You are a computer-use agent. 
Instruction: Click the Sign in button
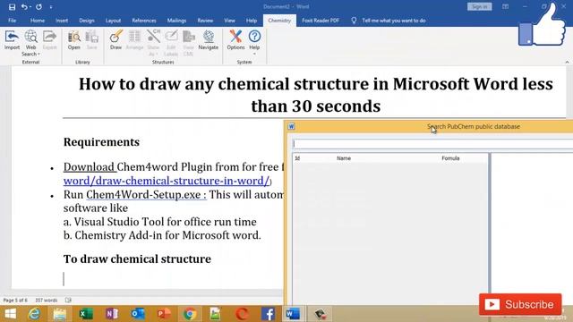click(x=480, y=6)
